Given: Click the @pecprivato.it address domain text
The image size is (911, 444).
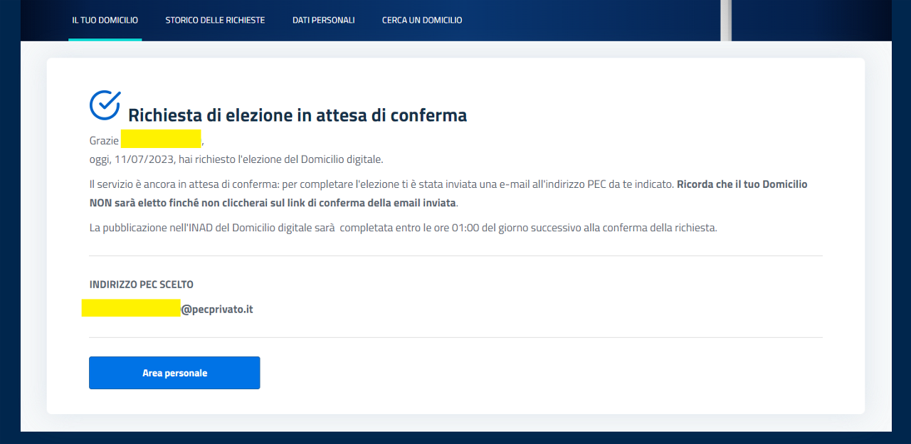Looking at the screenshot, I should (217, 310).
